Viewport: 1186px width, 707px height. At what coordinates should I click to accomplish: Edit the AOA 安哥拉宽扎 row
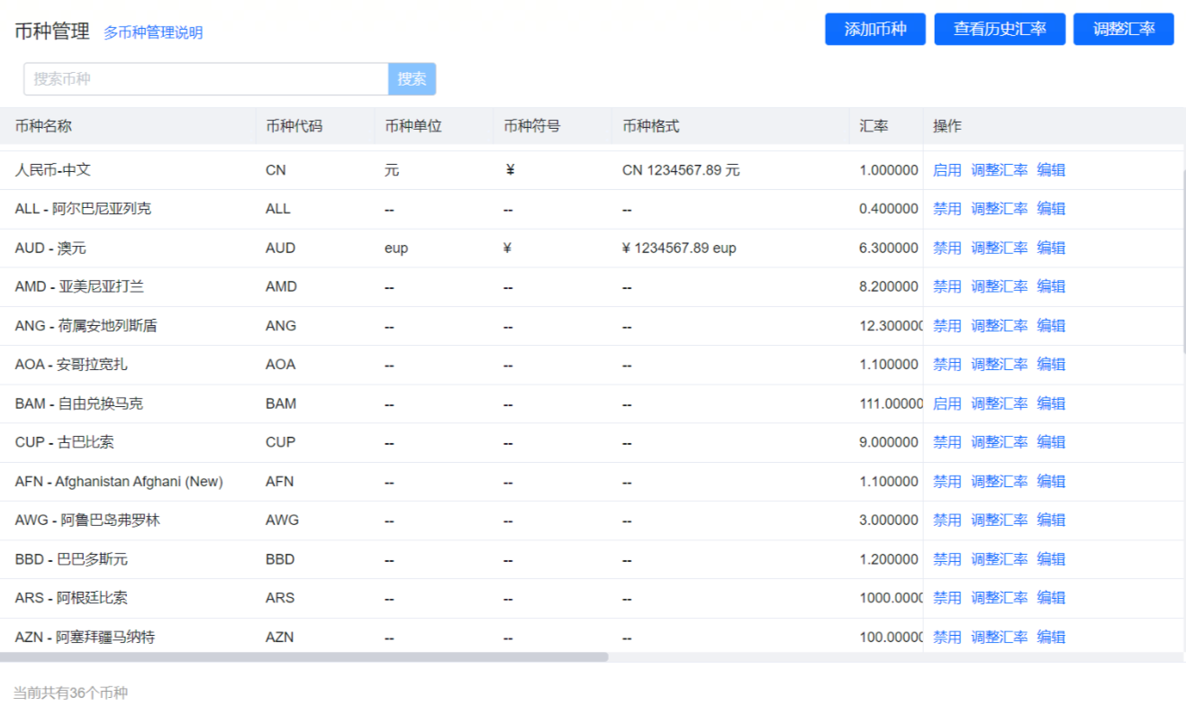pyautogui.click(x=1051, y=364)
